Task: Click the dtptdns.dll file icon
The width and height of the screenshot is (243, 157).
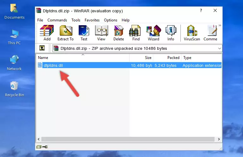Action: point(40,65)
